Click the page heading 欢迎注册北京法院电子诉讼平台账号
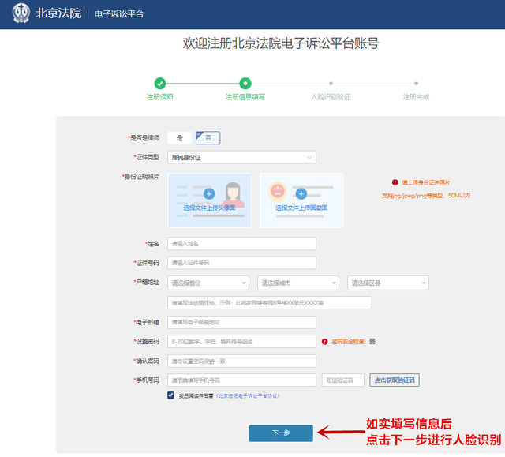This screenshot has width=505, height=457. click(x=281, y=43)
